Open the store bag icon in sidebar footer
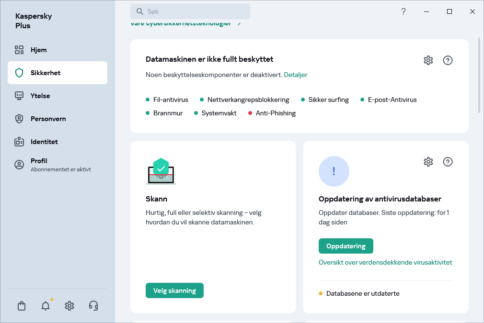The width and height of the screenshot is (484, 323). [x=21, y=306]
